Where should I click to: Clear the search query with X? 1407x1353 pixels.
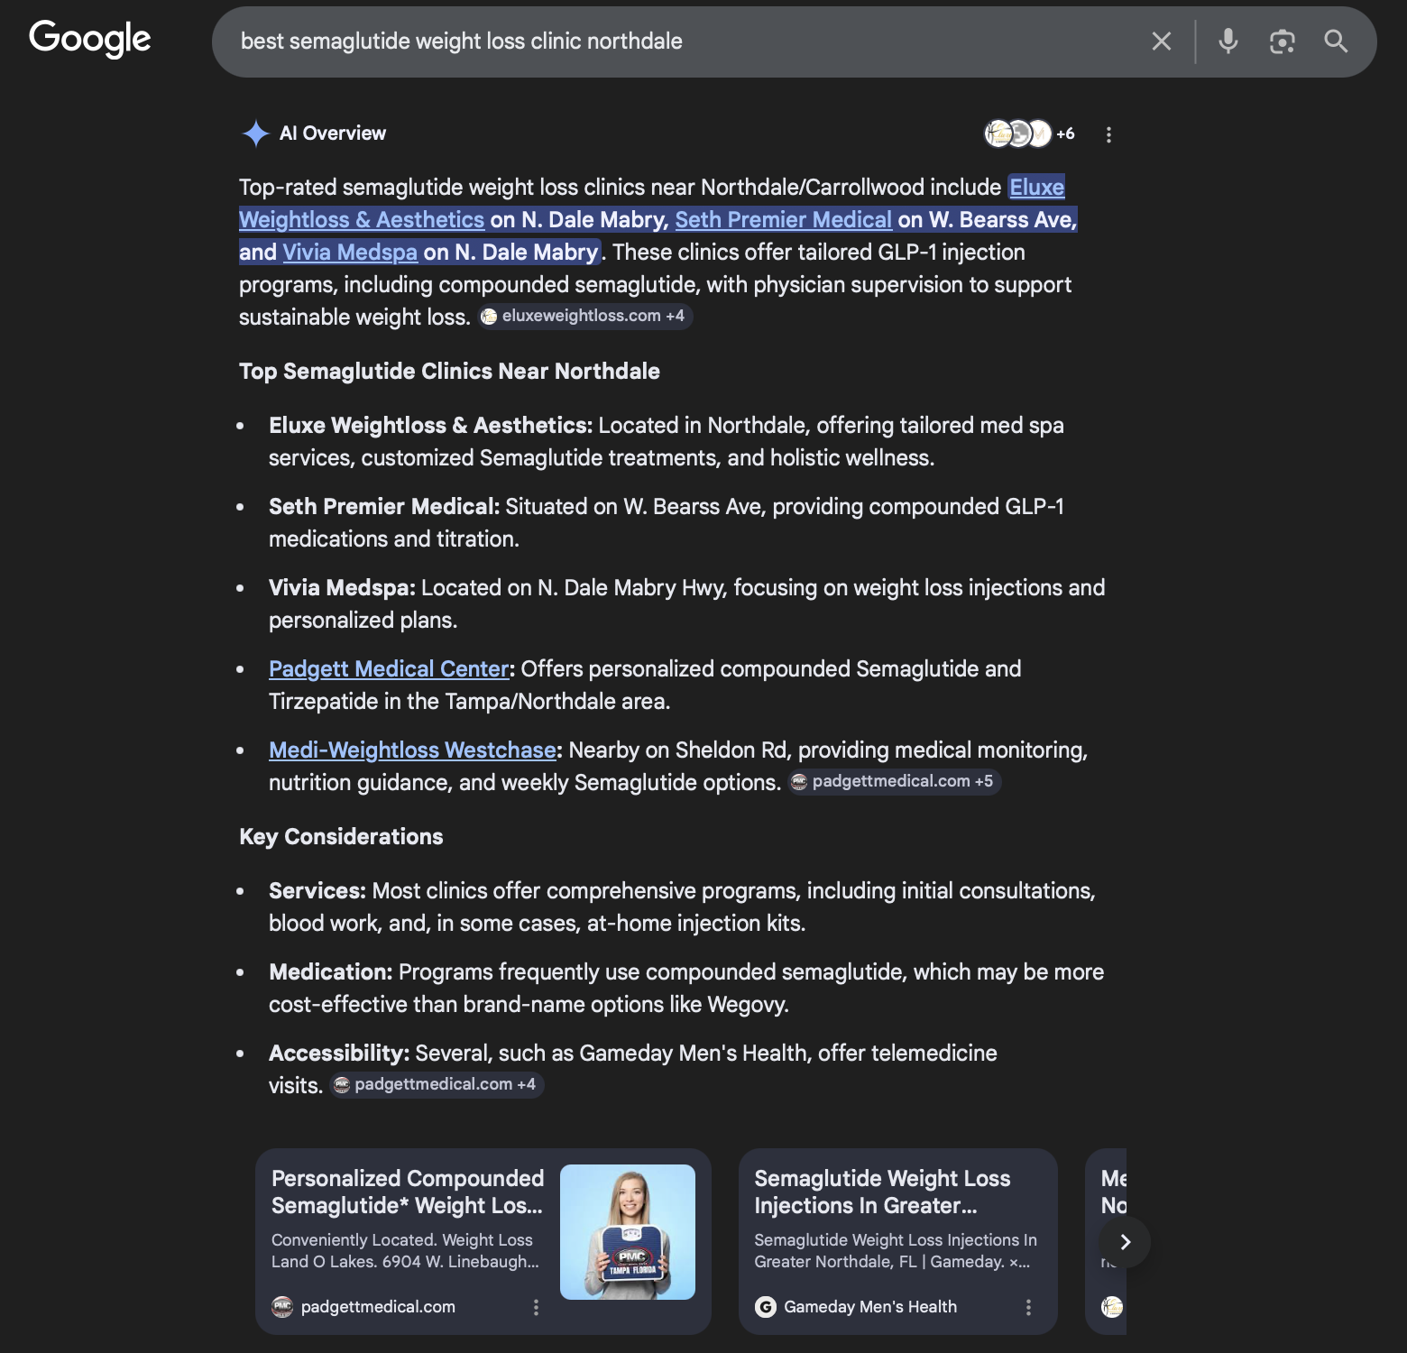tap(1162, 41)
